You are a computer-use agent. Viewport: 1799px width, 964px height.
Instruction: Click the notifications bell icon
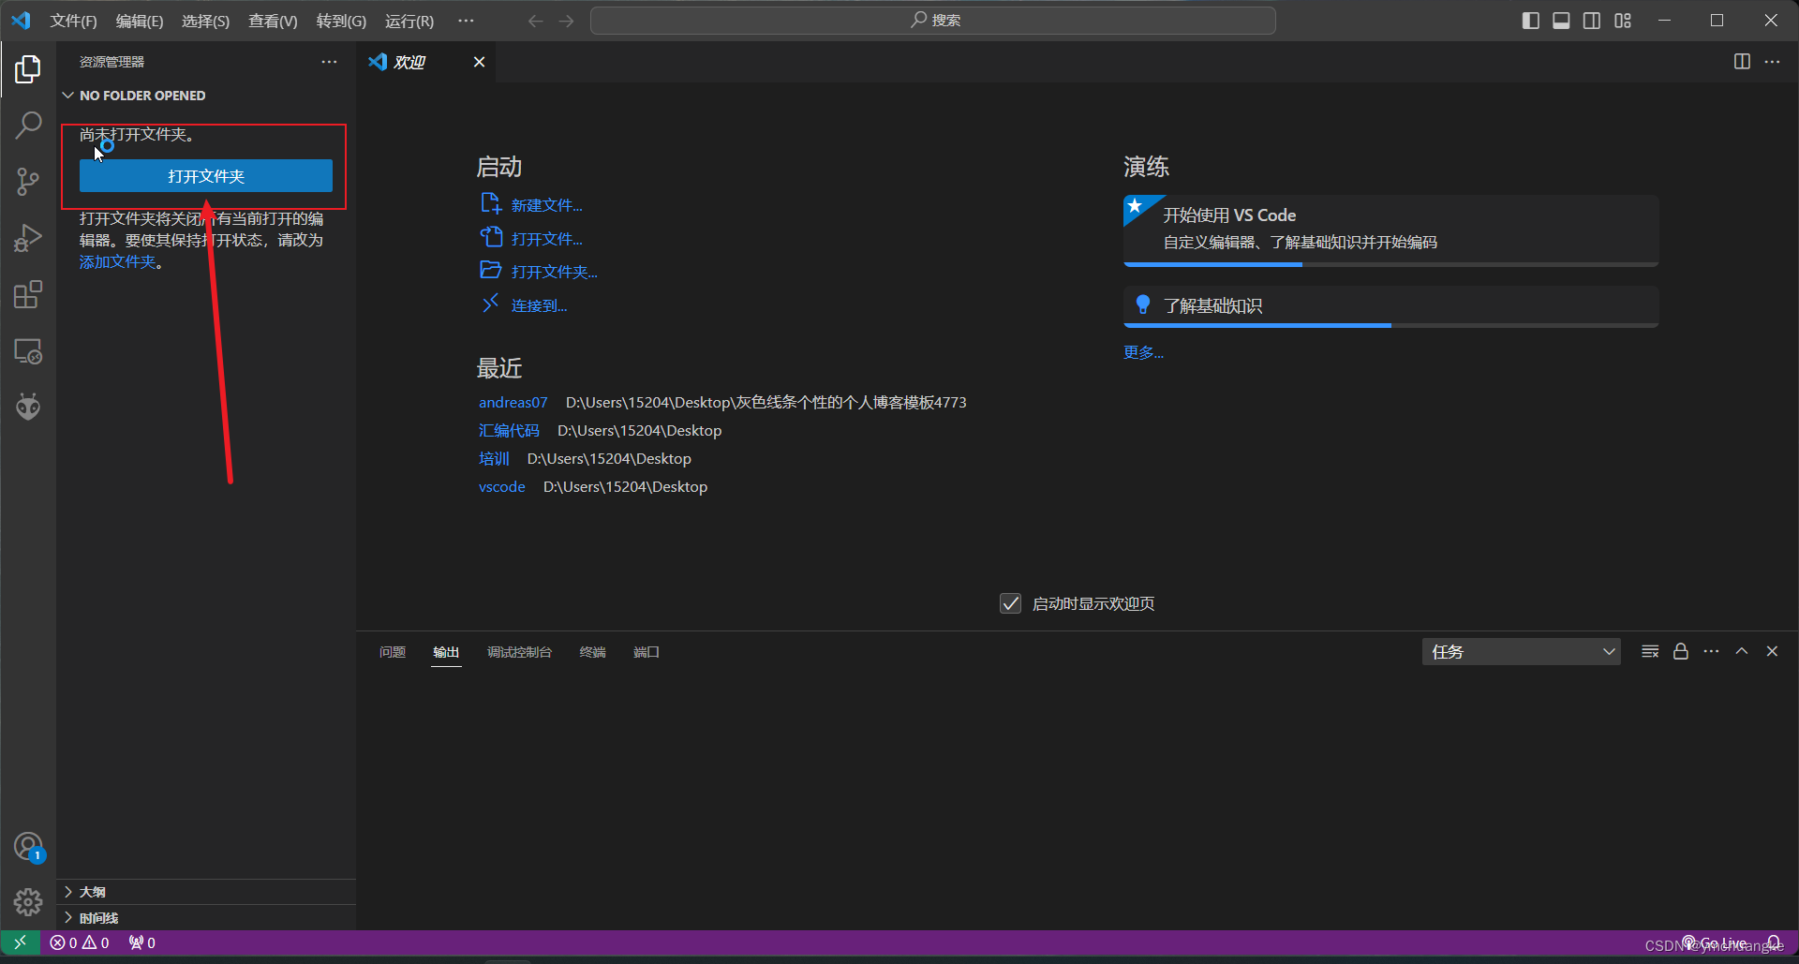coord(1774,942)
